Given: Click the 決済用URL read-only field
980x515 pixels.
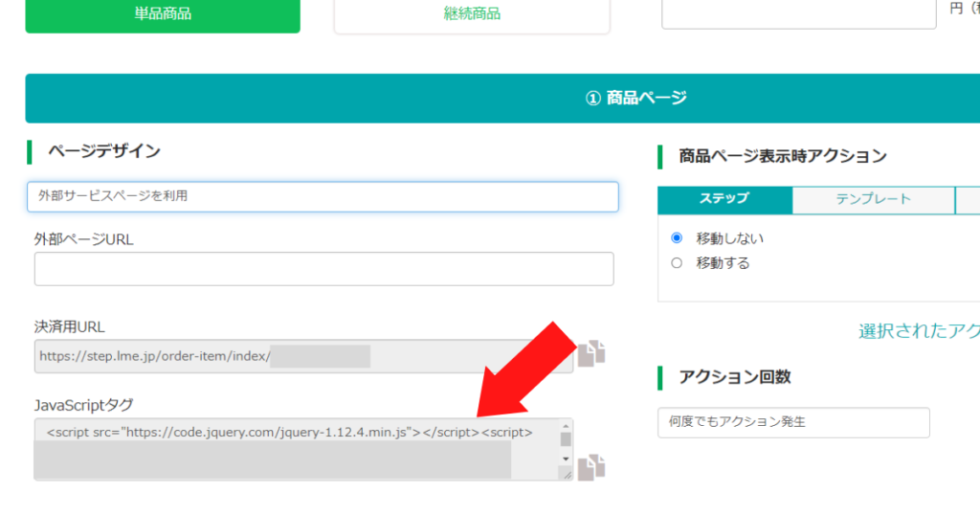Looking at the screenshot, I should click(303, 356).
